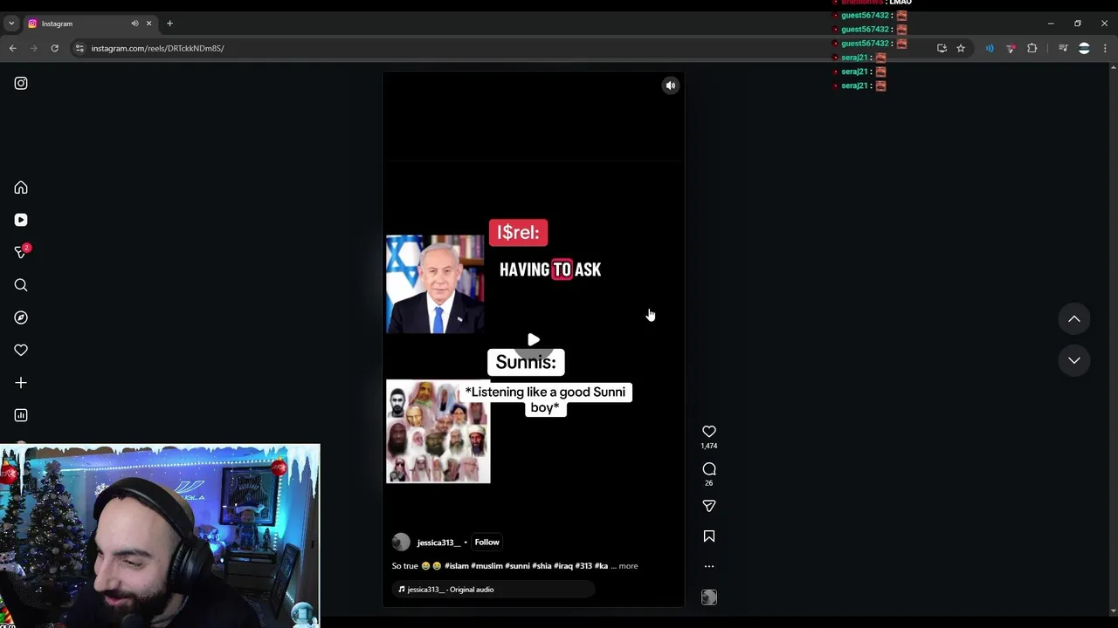Open the #sunni hashtag

pos(517,566)
